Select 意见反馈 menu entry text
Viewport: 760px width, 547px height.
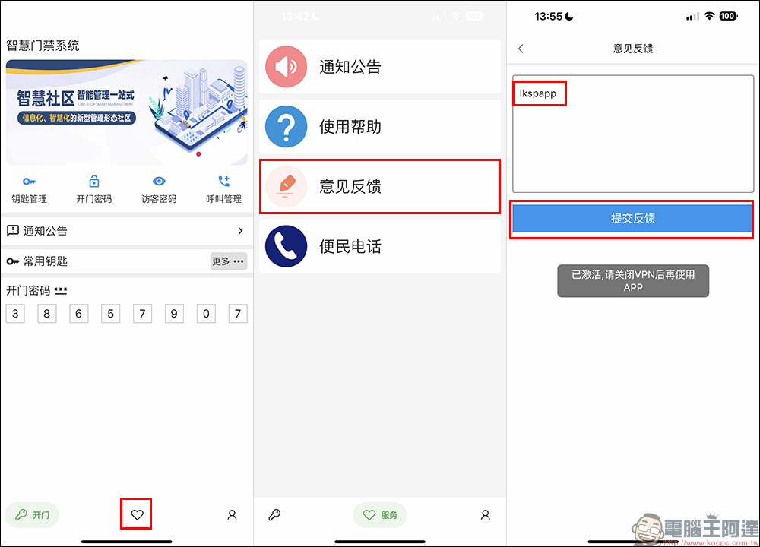click(x=350, y=187)
